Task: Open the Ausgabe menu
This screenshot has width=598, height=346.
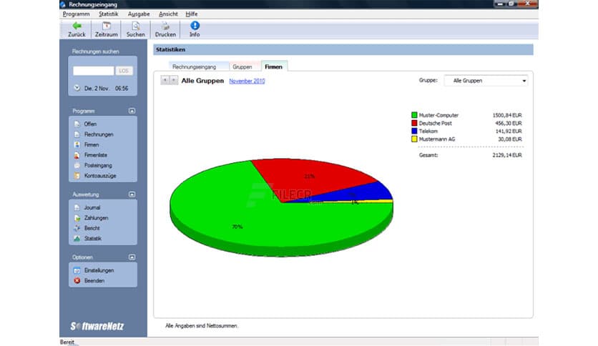Action: pos(139,14)
